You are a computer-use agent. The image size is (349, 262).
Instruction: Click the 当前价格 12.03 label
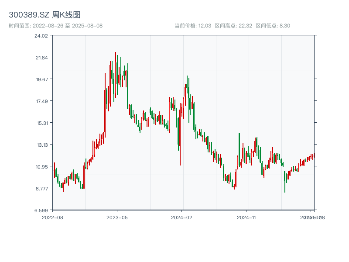pos(193,26)
